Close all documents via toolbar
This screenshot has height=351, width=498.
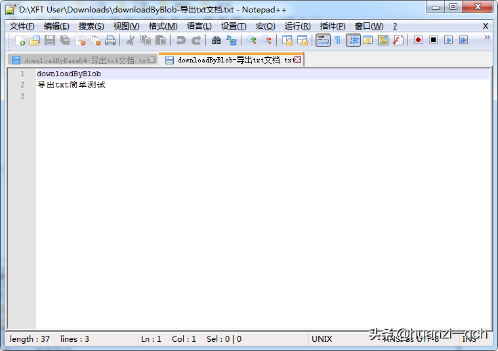(95, 40)
